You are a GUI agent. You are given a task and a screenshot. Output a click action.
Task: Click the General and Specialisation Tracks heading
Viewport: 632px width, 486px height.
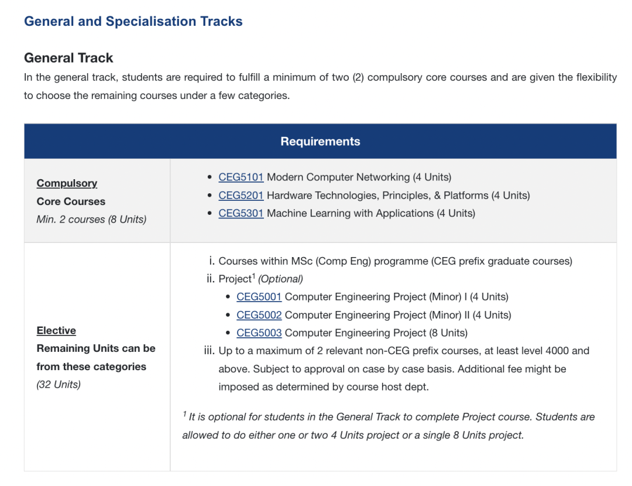pyautogui.click(x=133, y=22)
